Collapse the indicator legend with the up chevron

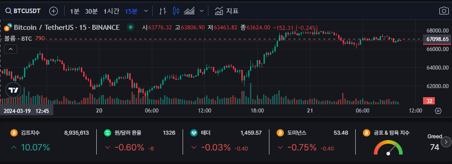pyautogui.click(x=11, y=49)
